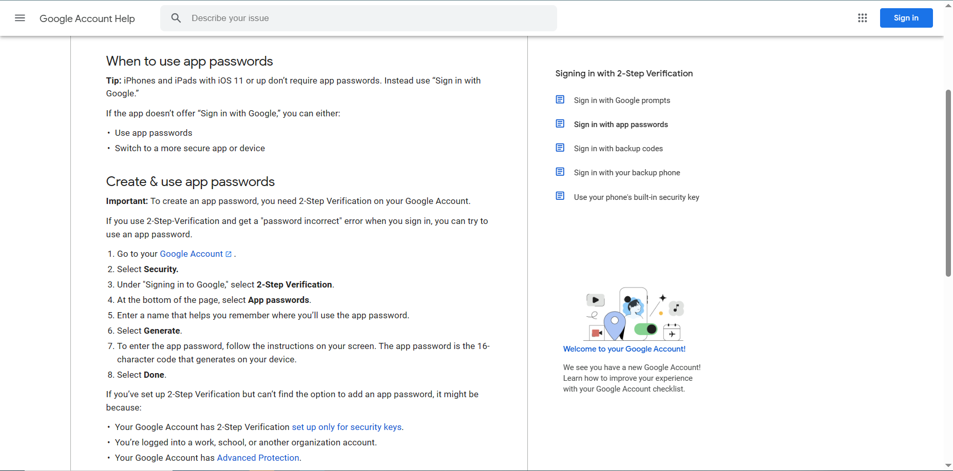Open 'Sign in with backup codes' article
The image size is (953, 471).
coord(618,149)
